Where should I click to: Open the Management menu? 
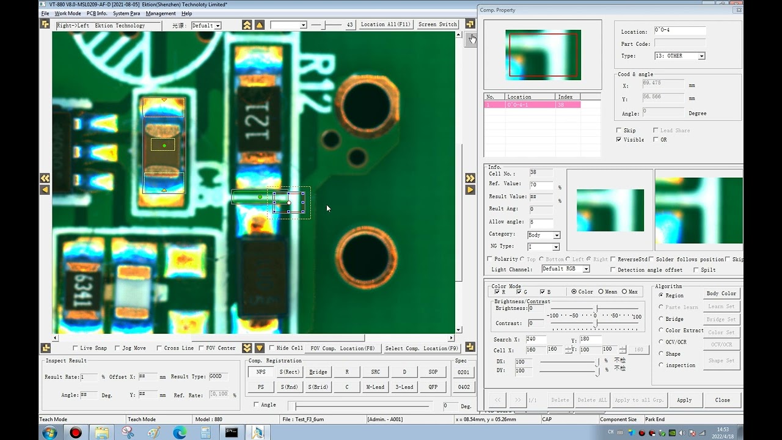[161, 13]
